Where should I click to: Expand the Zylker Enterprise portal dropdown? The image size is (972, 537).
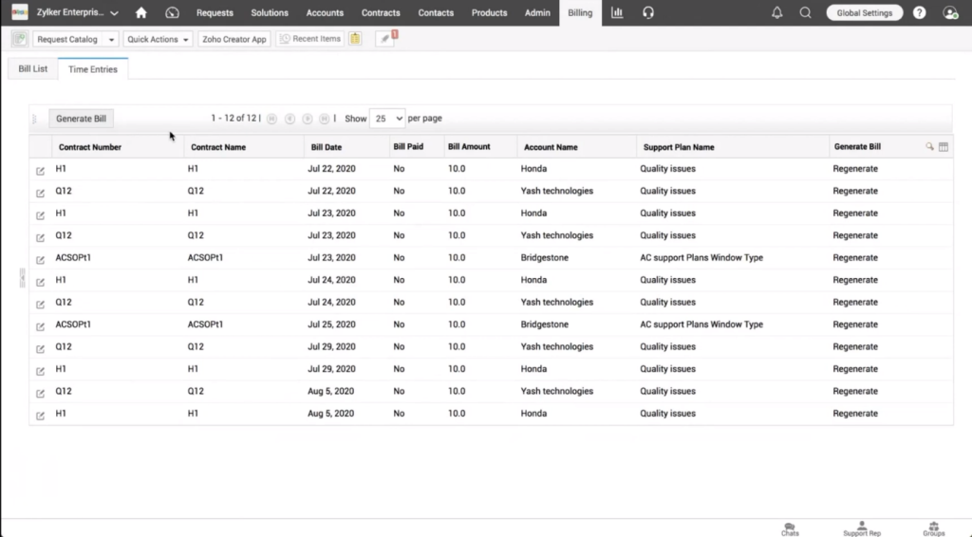click(x=115, y=13)
